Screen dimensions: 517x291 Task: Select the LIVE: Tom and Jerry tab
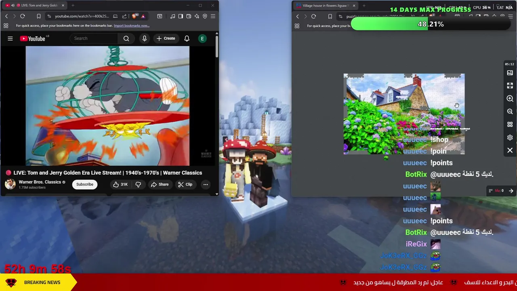34,5
